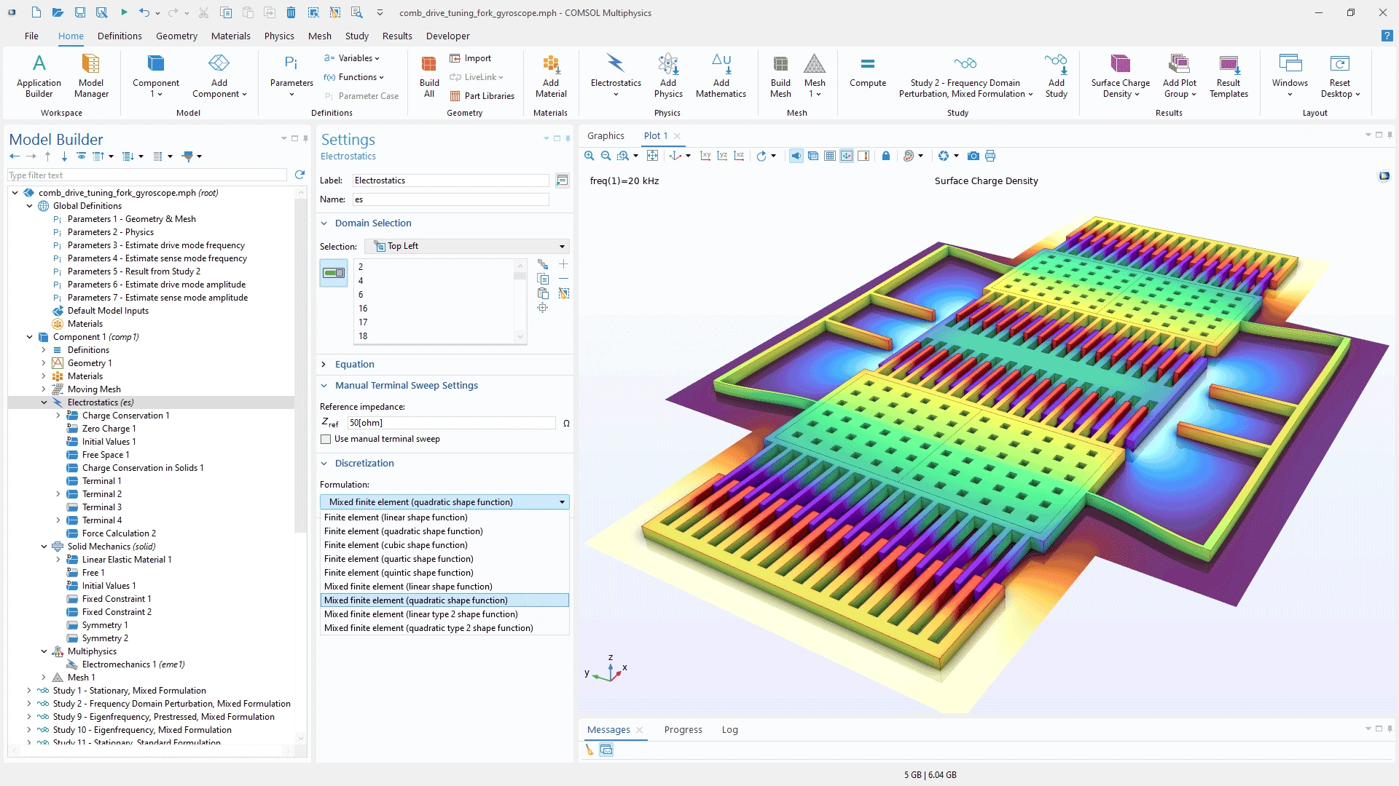Click the Build Mesh icon
Viewport: 1399px width, 786px height.
click(x=780, y=75)
